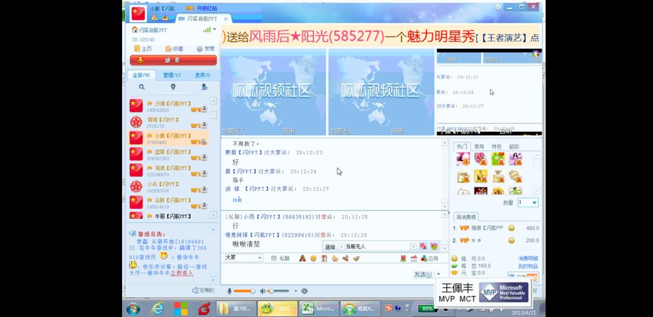The image size is (653, 317).
Task: Click the stamp icon in chat toolbar
Action: coord(345,258)
